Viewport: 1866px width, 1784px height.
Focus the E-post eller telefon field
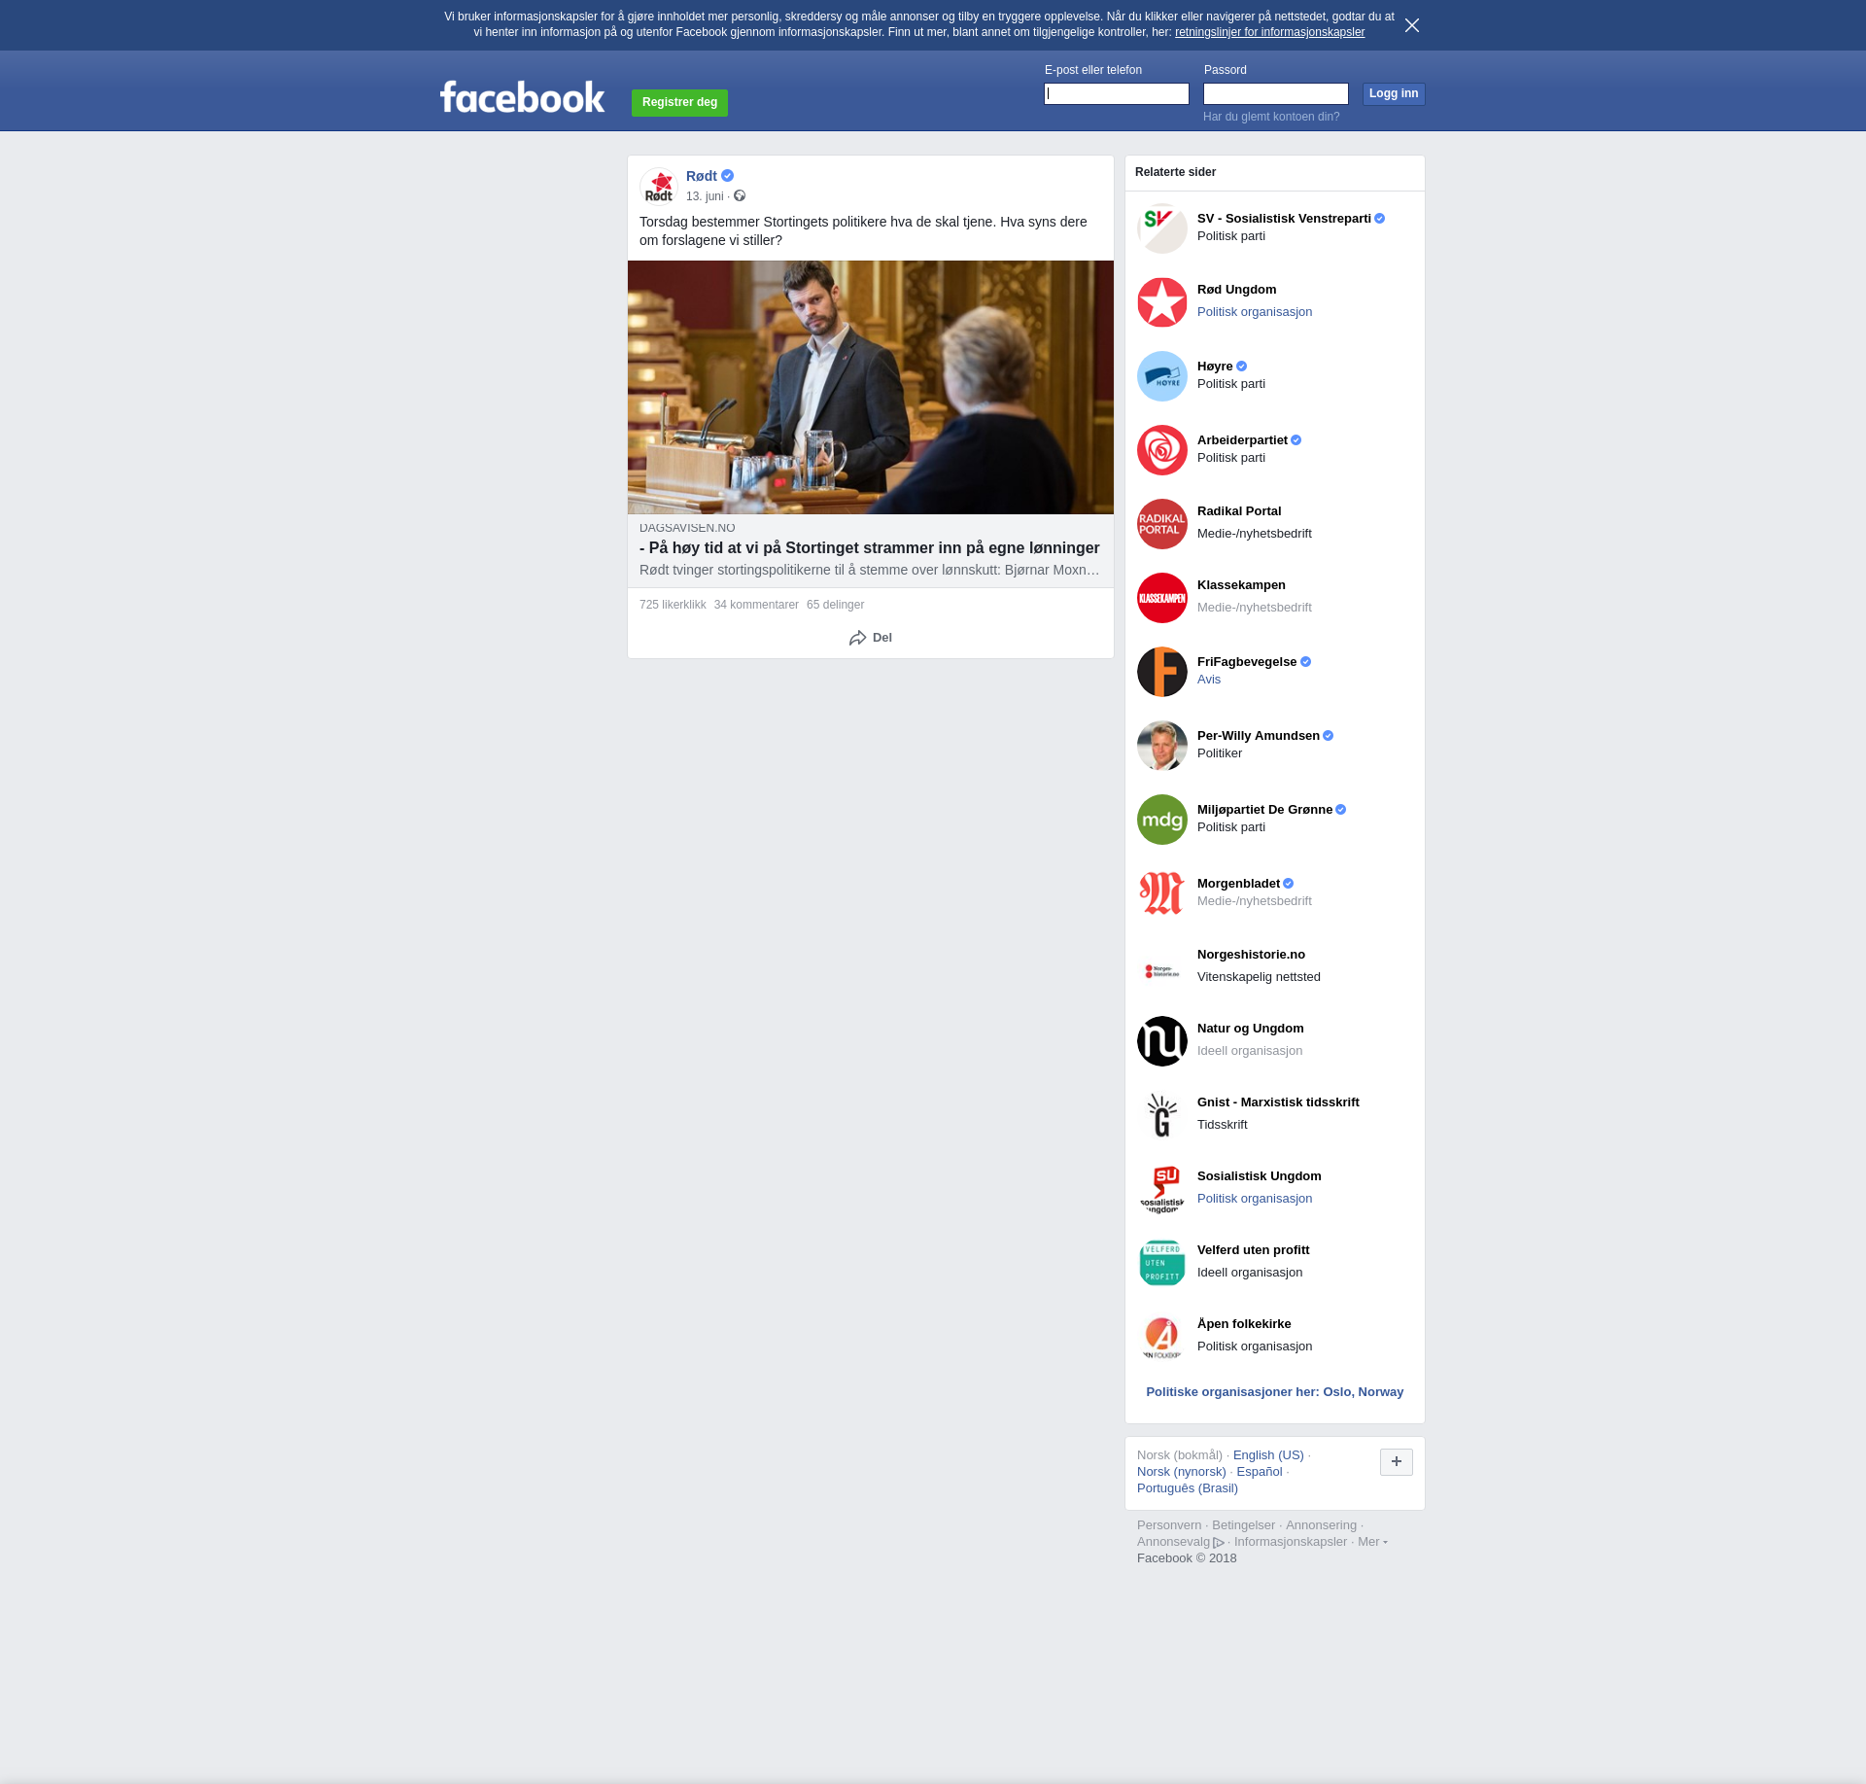(1116, 94)
